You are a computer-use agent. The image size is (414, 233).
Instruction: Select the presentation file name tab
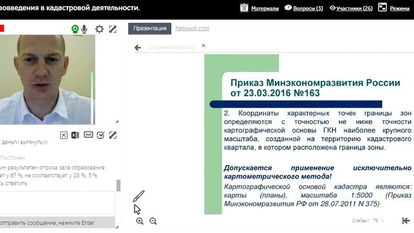171,47
